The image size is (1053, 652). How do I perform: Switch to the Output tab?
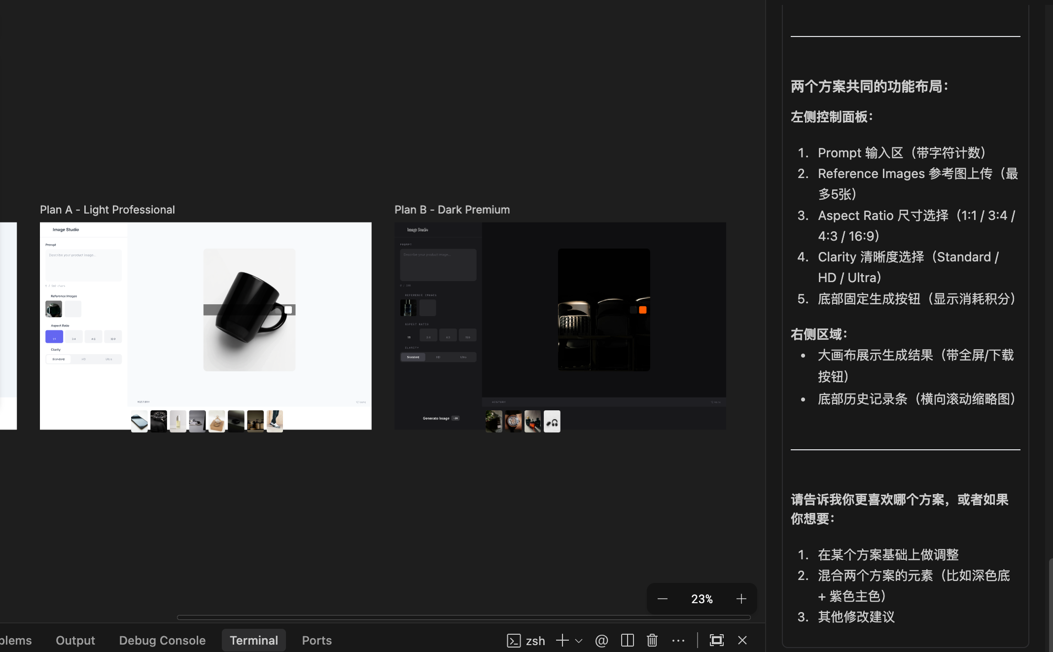75,640
